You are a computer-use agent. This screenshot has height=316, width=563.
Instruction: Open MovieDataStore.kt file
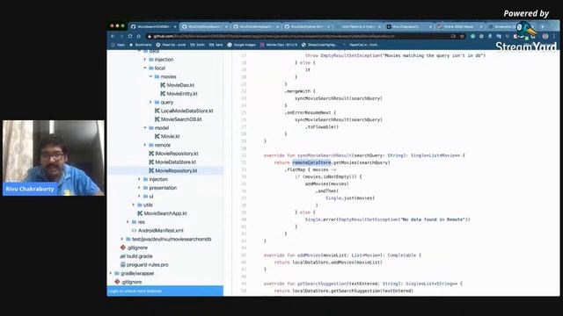[x=176, y=162]
